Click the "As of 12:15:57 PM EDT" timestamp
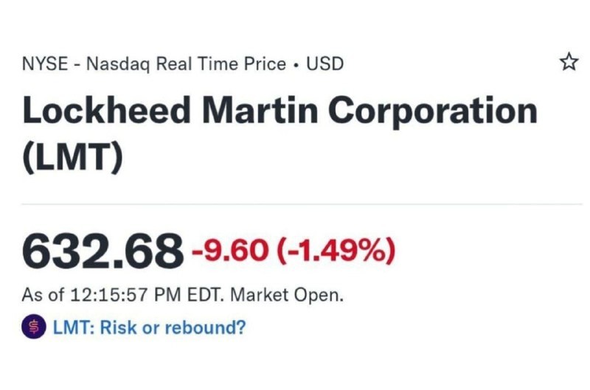This screenshot has height=390, width=590. (x=124, y=295)
